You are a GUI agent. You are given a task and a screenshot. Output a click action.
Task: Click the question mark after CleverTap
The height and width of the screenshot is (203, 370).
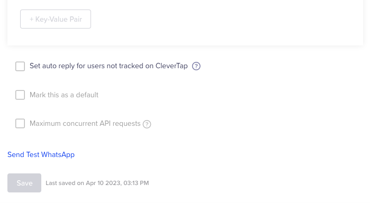(x=196, y=66)
